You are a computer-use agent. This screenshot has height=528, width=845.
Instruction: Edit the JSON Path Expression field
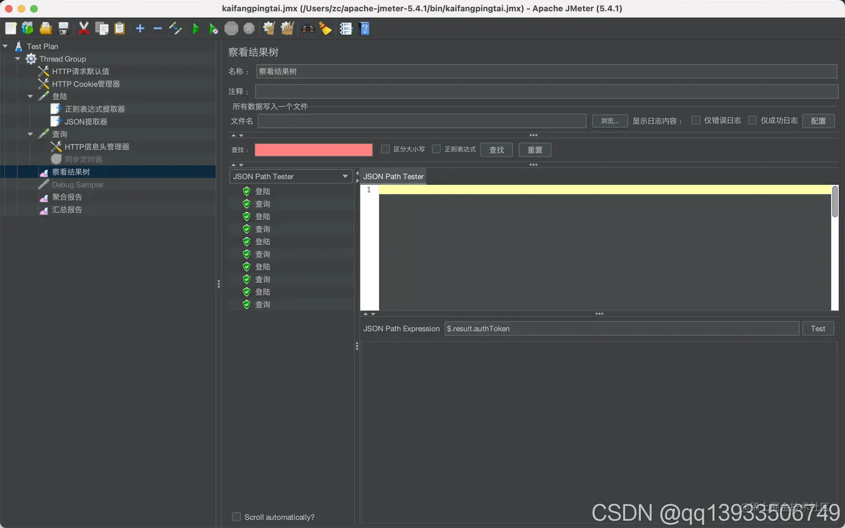coord(621,329)
